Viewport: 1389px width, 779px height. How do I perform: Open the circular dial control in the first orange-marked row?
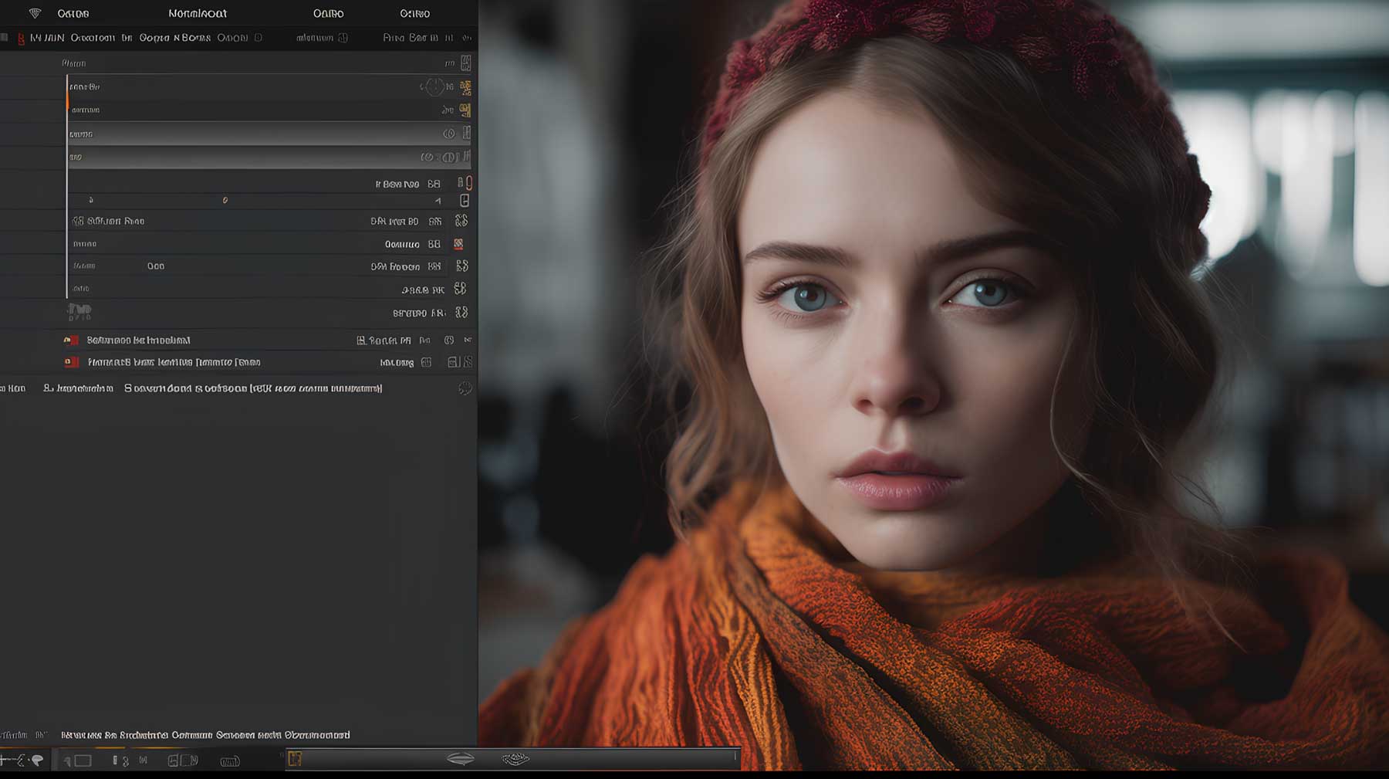pyautogui.click(x=434, y=86)
